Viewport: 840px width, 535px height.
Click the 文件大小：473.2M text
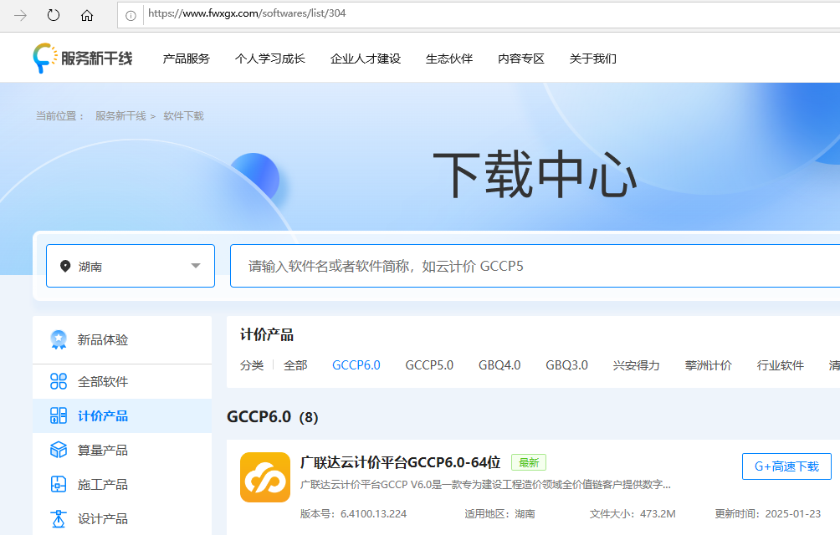click(x=633, y=513)
